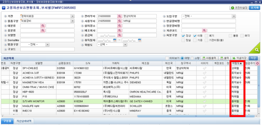262x125 pixels.
Task: Open 제조회사 search lookup icon
Action: [x=119, y=30]
